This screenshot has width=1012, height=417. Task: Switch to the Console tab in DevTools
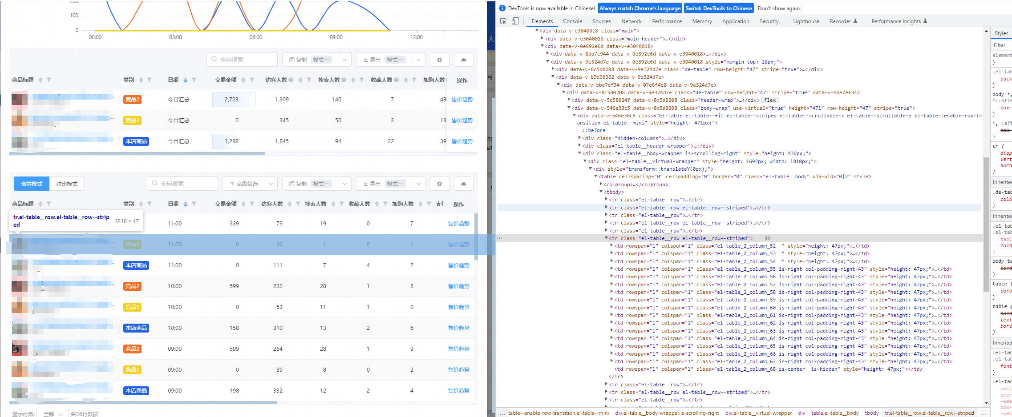pos(572,21)
